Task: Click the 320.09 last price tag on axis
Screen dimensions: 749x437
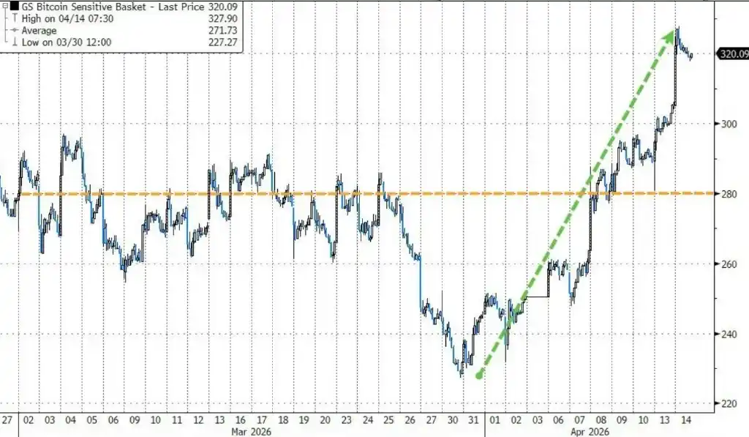Action: [x=732, y=53]
